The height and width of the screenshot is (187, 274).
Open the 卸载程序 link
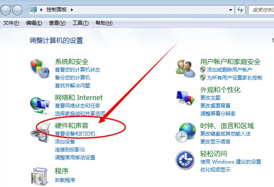65,180
